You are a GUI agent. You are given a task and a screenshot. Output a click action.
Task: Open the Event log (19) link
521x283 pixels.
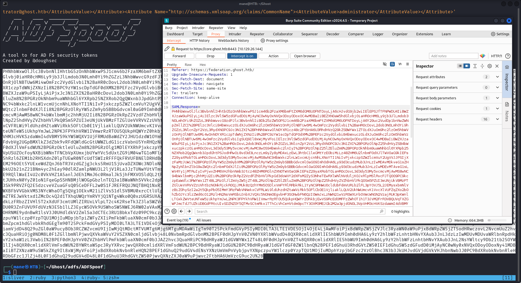(x=177, y=220)
